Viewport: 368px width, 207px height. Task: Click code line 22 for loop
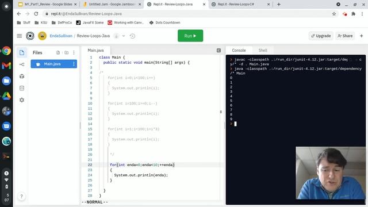pyautogui.click(x=142, y=165)
